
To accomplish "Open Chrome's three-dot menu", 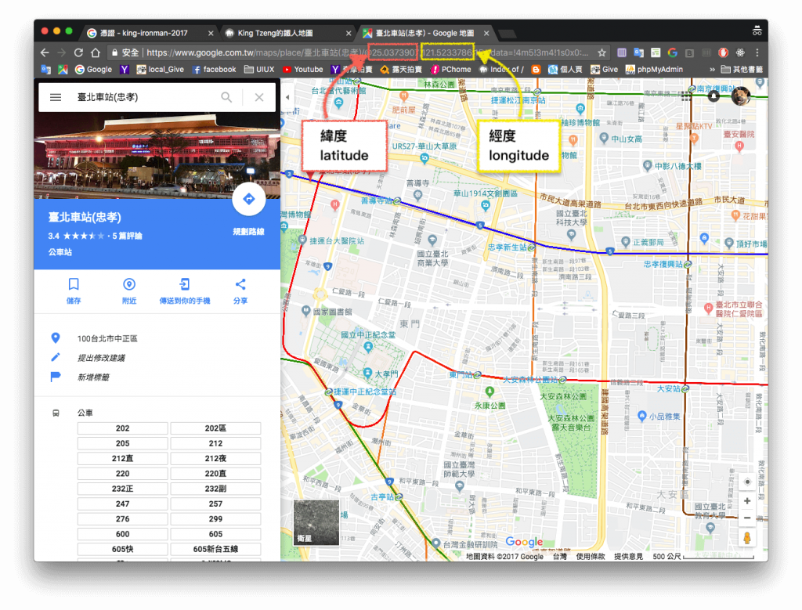I will (757, 52).
